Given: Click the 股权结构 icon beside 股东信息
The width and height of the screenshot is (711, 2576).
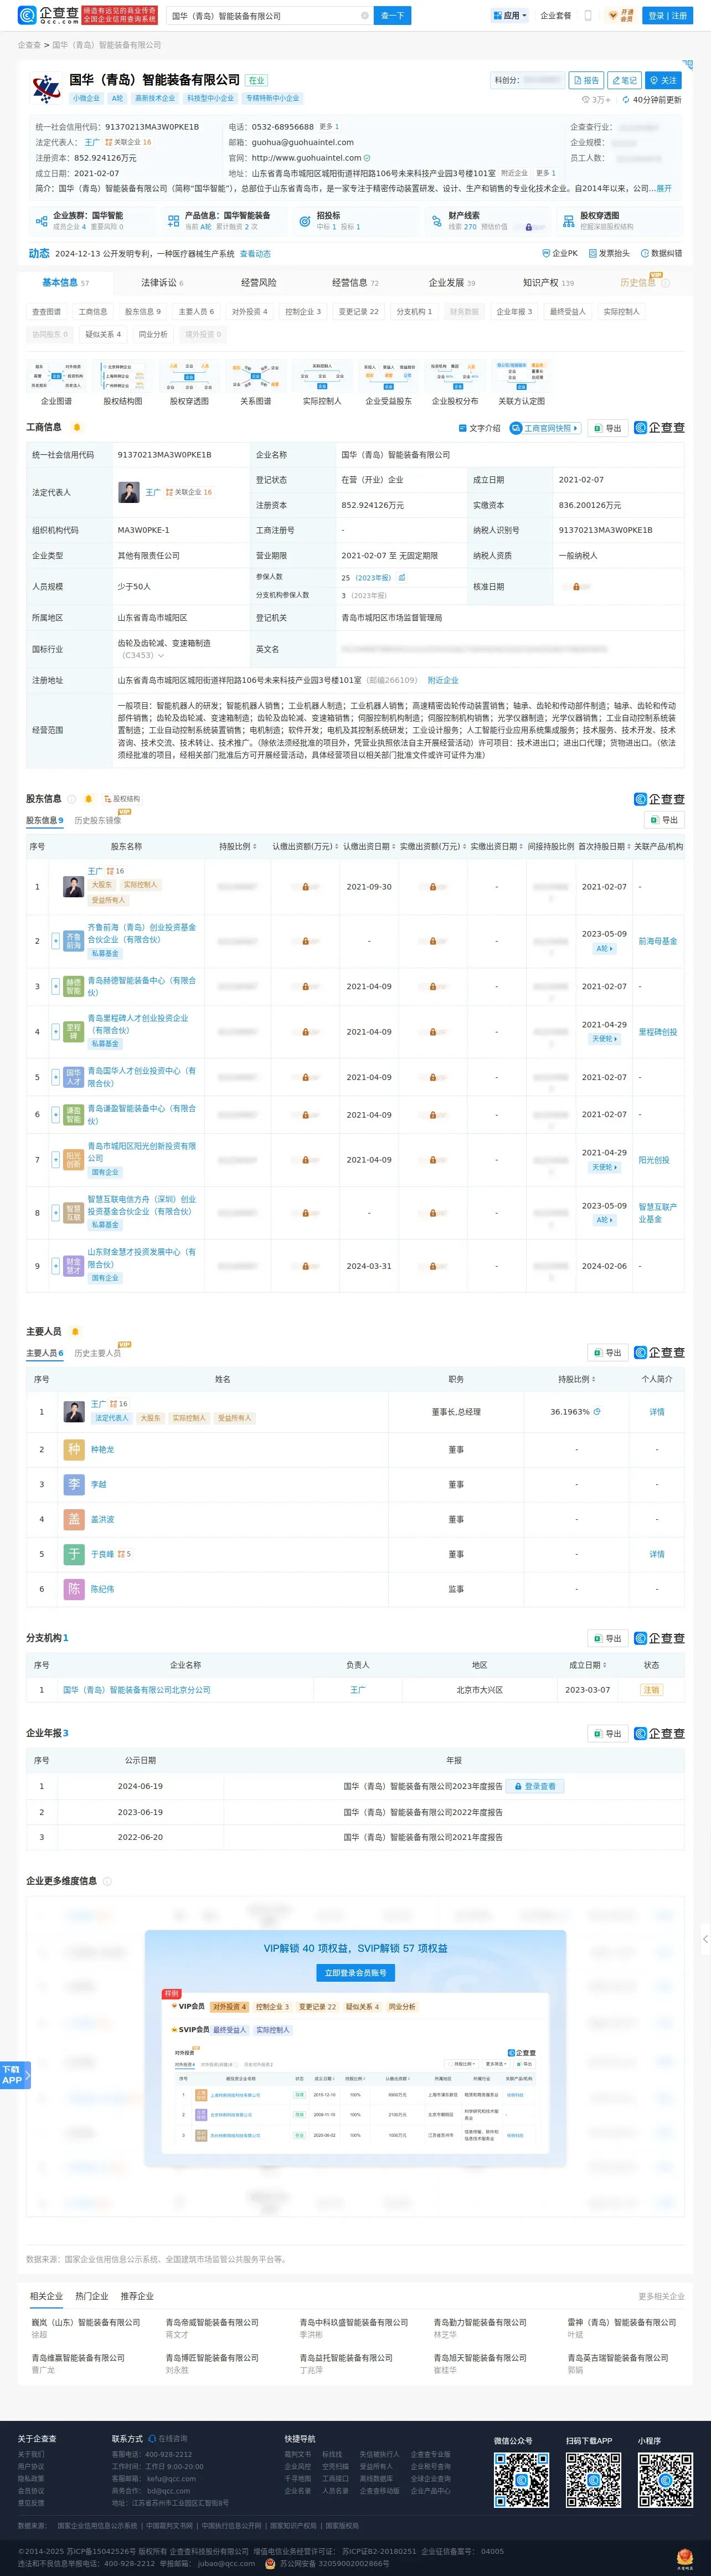Looking at the screenshot, I should pos(121,799).
